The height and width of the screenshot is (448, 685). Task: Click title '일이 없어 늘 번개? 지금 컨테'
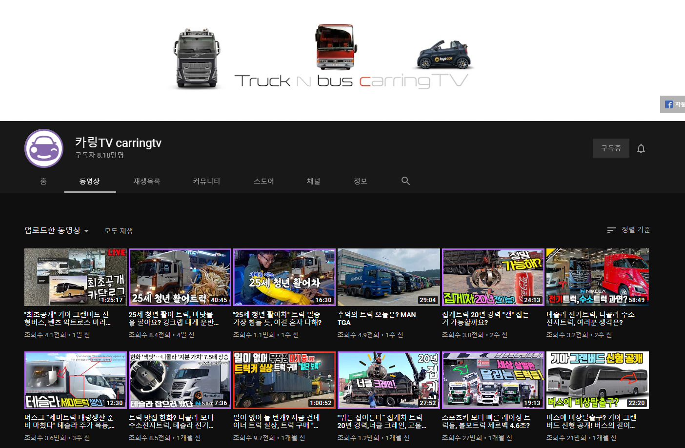click(277, 421)
